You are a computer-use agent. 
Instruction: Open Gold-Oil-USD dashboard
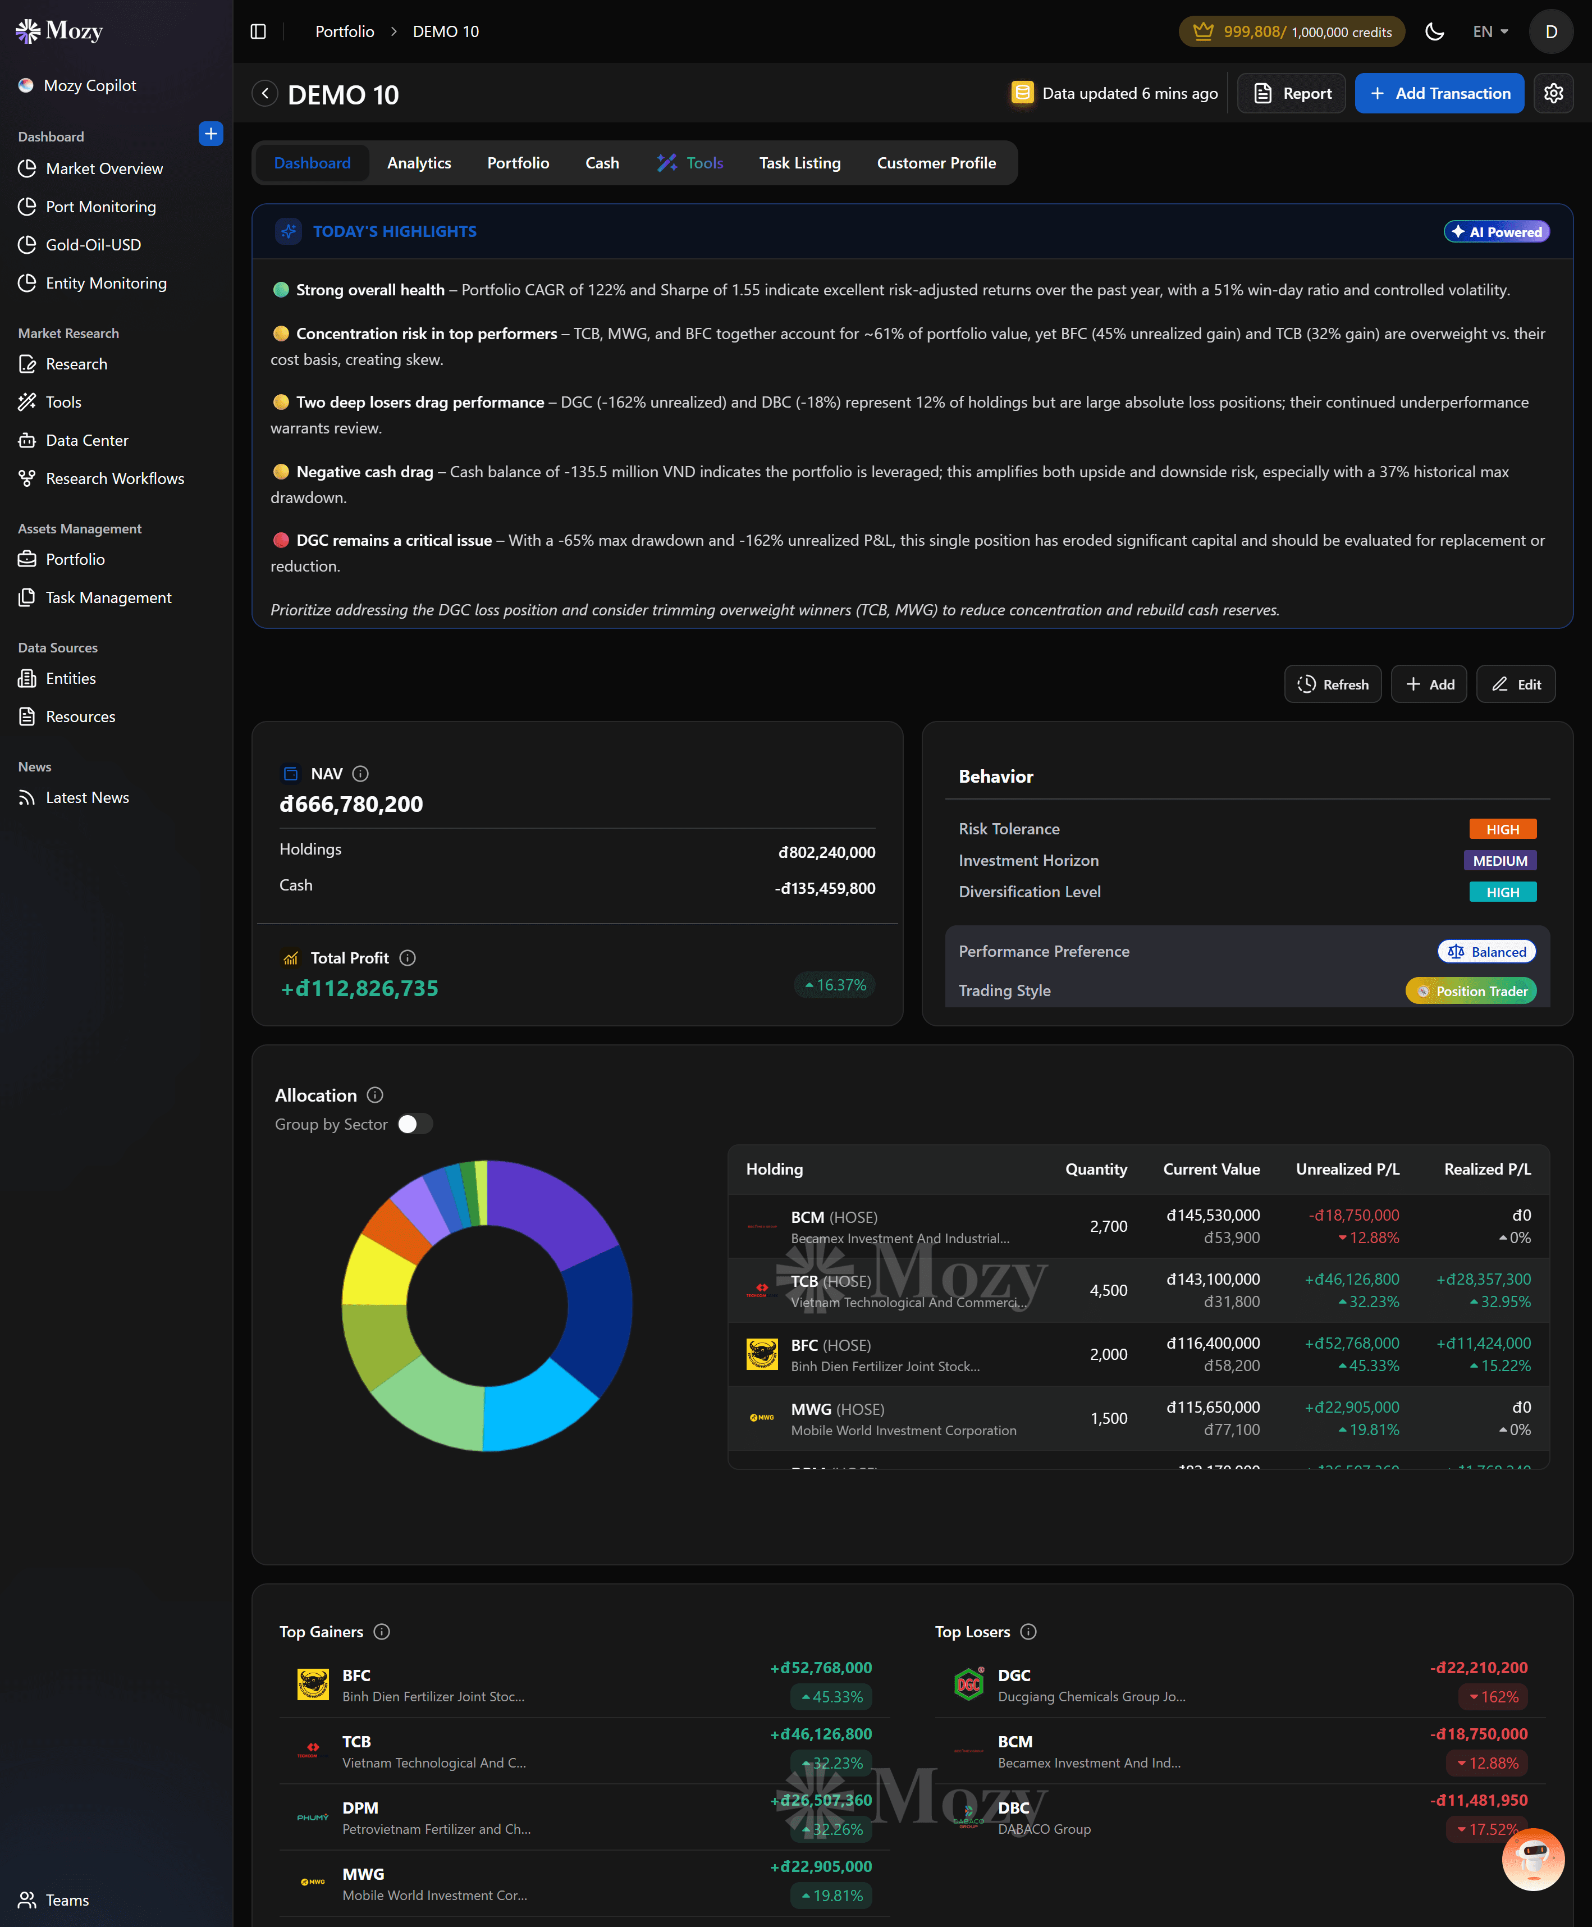(x=94, y=245)
